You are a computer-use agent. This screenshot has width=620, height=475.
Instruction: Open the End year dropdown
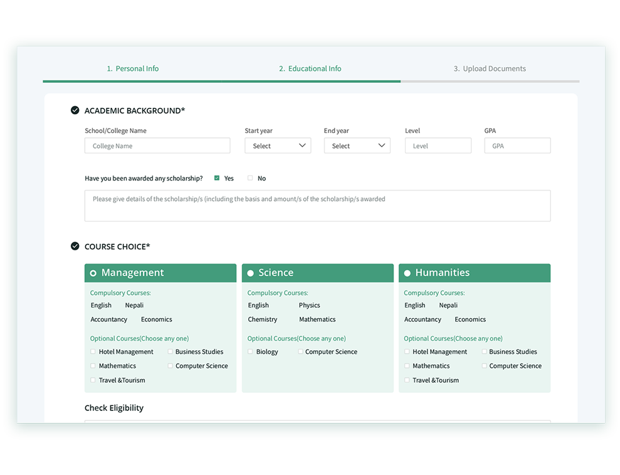357,146
